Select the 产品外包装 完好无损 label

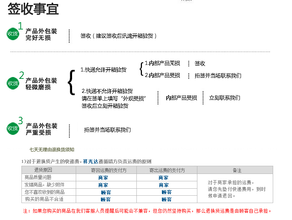coord(41,34)
